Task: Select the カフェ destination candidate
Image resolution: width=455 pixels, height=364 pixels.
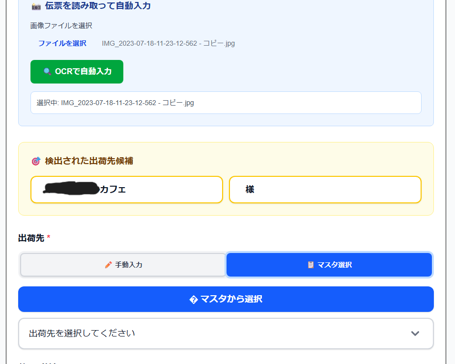Action: click(126, 190)
